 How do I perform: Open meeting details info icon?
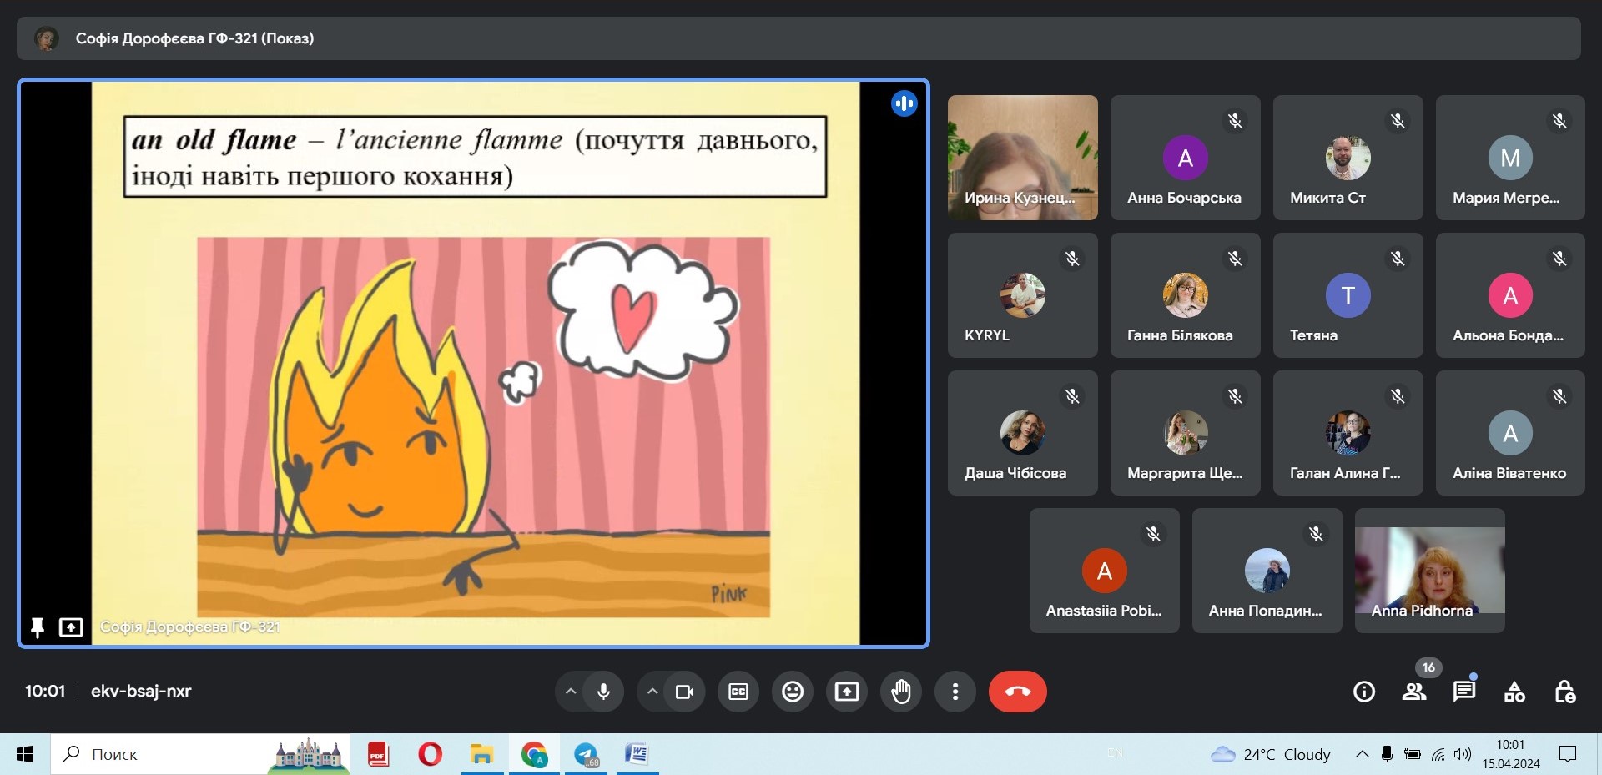(1364, 692)
